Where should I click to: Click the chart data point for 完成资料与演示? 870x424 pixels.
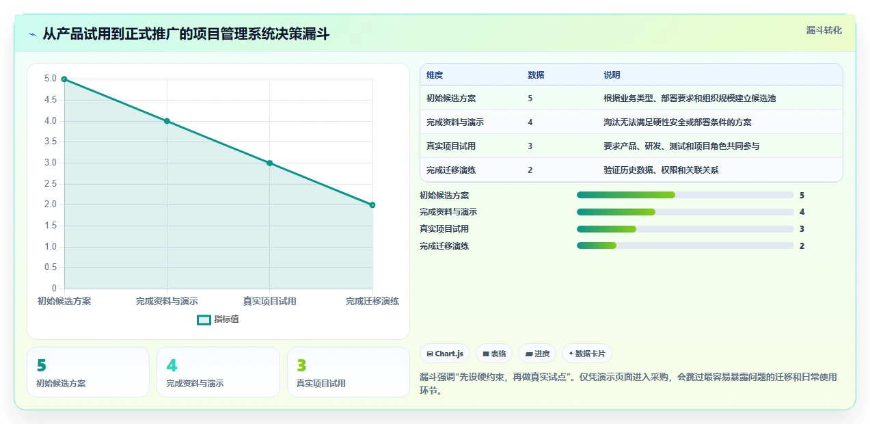click(167, 121)
